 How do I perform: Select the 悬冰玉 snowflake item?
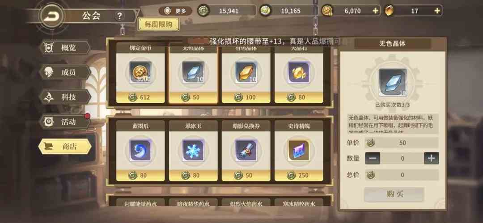tap(193, 150)
